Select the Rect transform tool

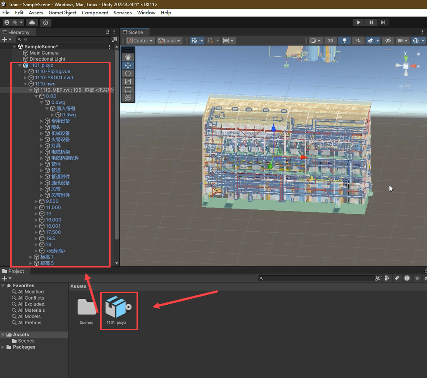128,89
